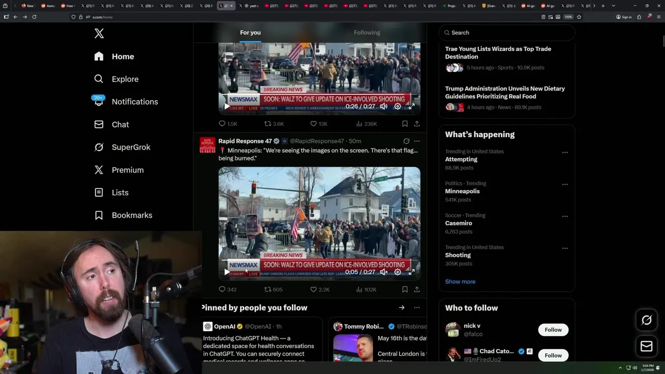This screenshot has height=374, width=665.
Task: Open more options on Rapid Response post
Action: [x=417, y=141]
